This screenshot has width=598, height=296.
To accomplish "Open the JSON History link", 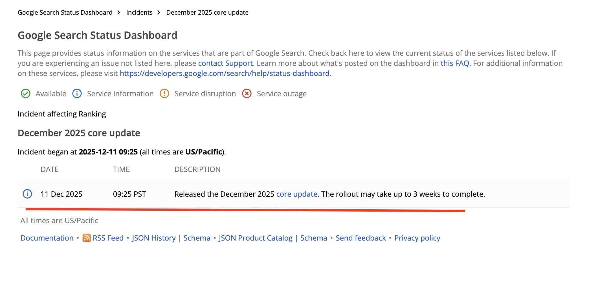I will [x=154, y=238].
